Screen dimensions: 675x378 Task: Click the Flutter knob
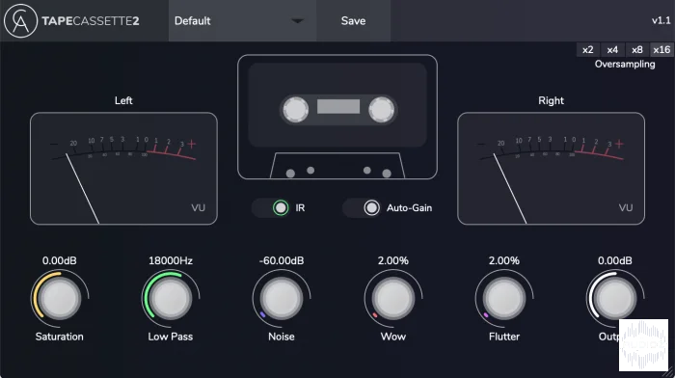coord(504,298)
